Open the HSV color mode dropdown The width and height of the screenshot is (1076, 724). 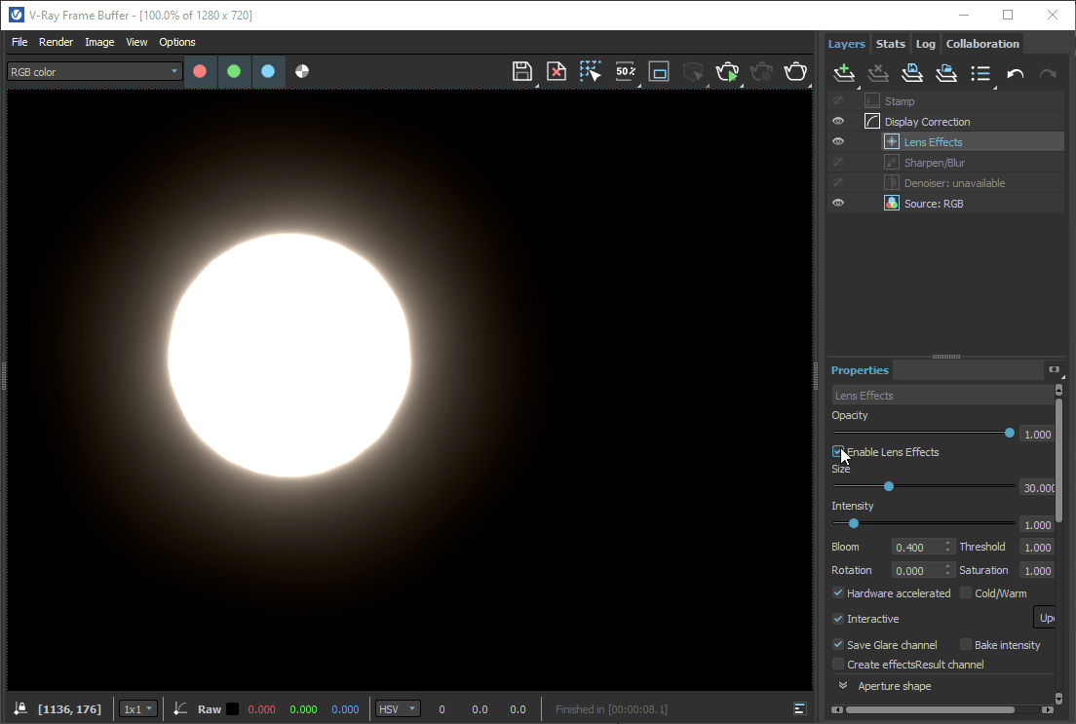tap(398, 709)
